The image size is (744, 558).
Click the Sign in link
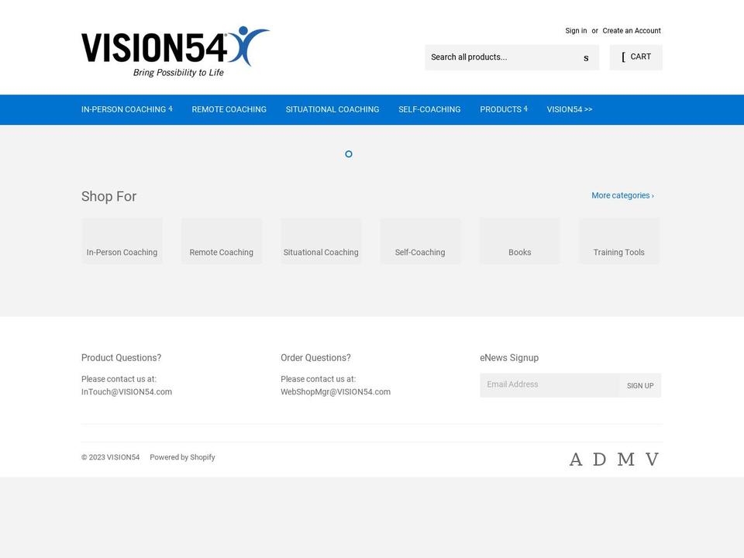pos(576,30)
